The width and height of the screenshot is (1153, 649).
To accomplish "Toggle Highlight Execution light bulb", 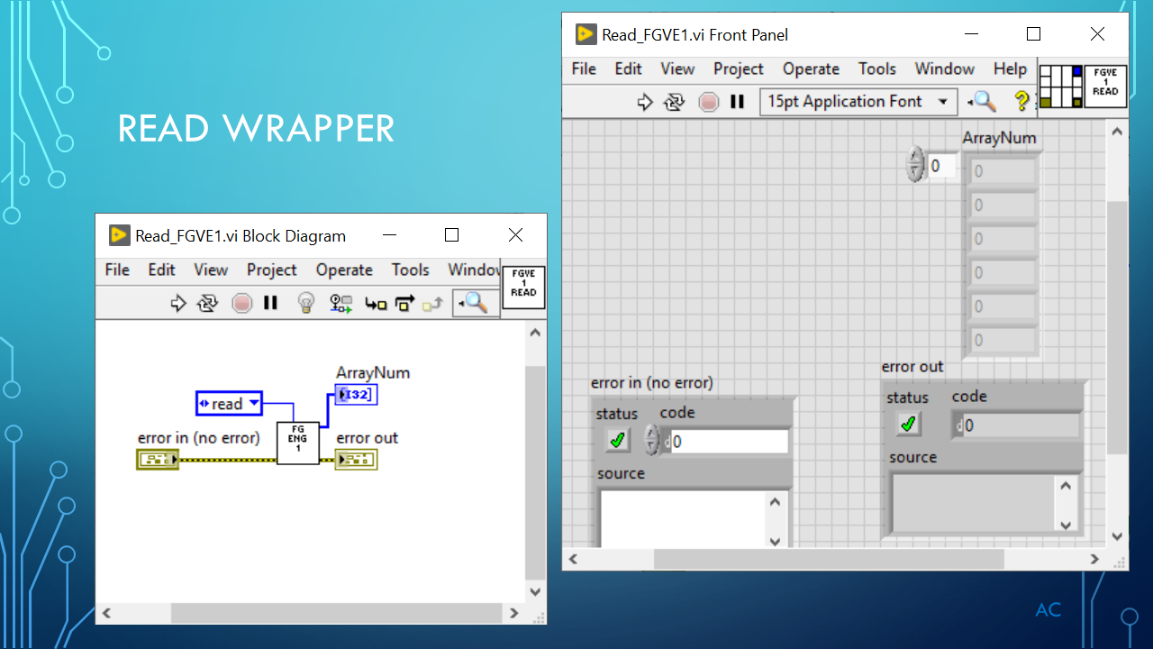I will click(306, 304).
